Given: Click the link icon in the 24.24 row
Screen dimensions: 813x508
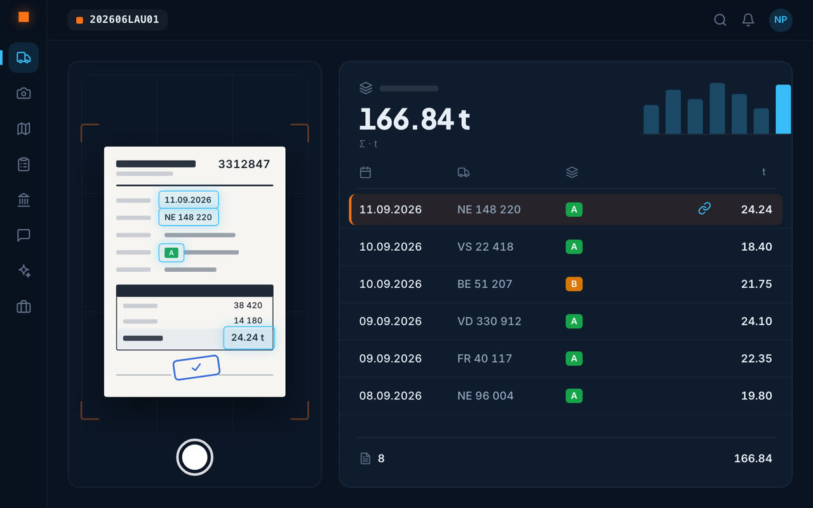Looking at the screenshot, I should click(x=704, y=208).
